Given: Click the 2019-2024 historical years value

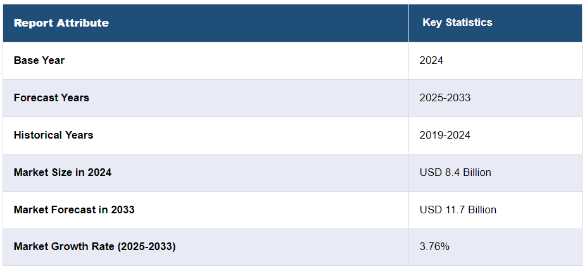Looking at the screenshot, I should coord(445,135).
